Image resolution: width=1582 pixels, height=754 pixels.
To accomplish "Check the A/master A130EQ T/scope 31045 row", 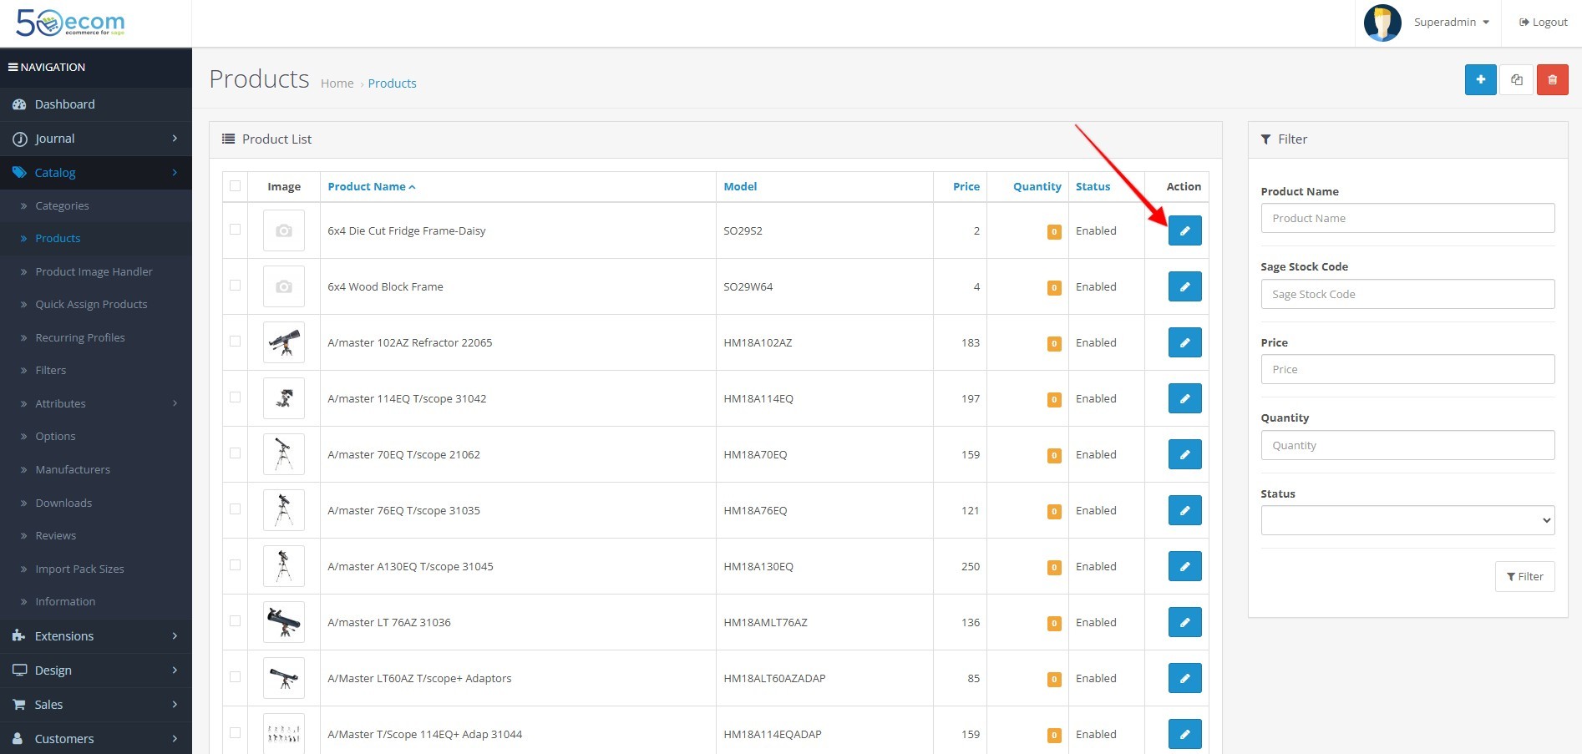I will 235,564.
